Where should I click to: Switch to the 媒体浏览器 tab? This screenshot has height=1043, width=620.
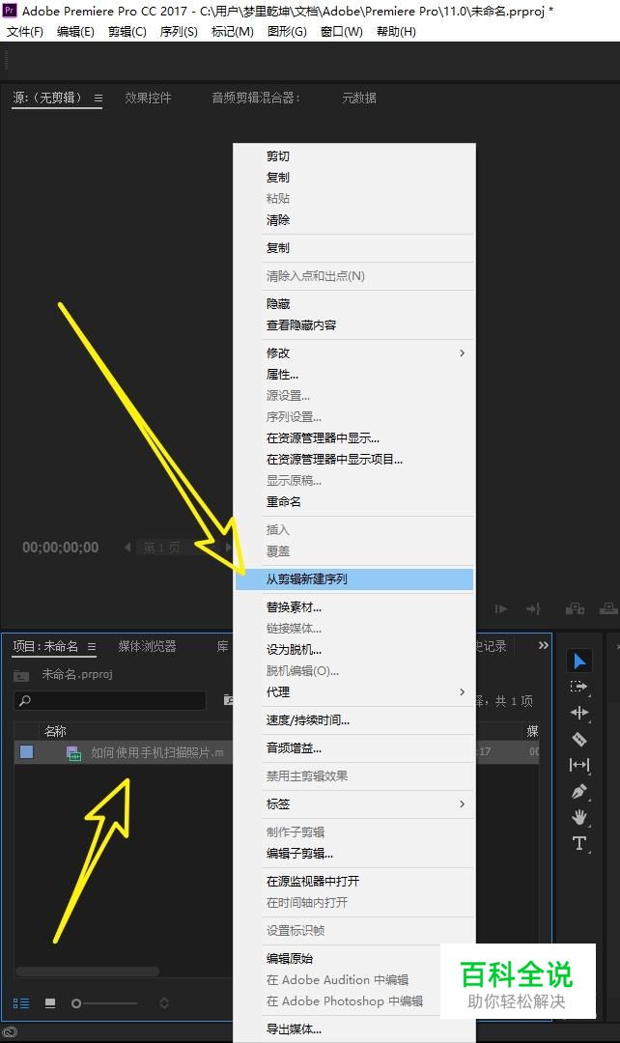pyautogui.click(x=147, y=646)
